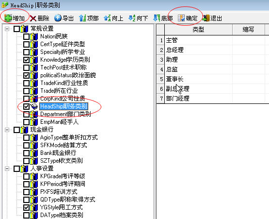Select the KPPeriod考评期间 tree item
The width and height of the screenshot is (269, 219).
(x=63, y=184)
